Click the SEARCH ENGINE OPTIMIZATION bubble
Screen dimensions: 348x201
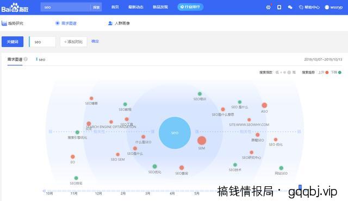111,122
